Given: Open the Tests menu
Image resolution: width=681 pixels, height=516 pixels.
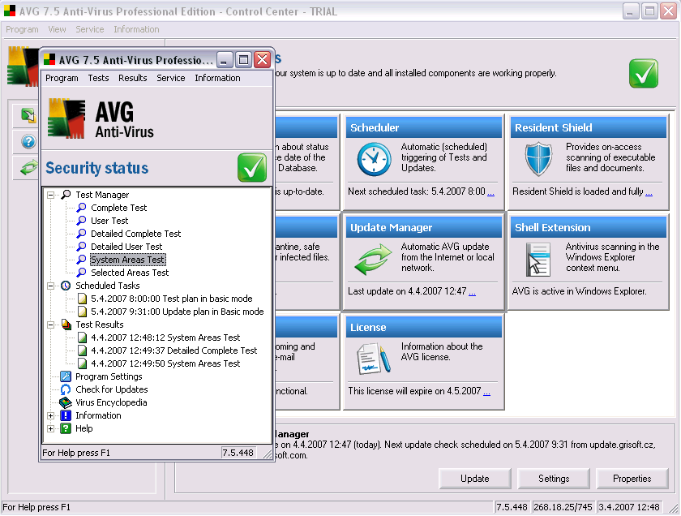Looking at the screenshot, I should [98, 78].
